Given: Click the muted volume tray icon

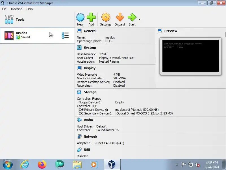Looking at the screenshot, I should tap(197, 165).
